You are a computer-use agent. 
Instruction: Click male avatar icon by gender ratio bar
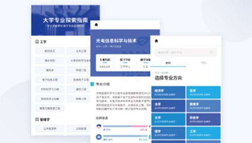pos(99,127)
